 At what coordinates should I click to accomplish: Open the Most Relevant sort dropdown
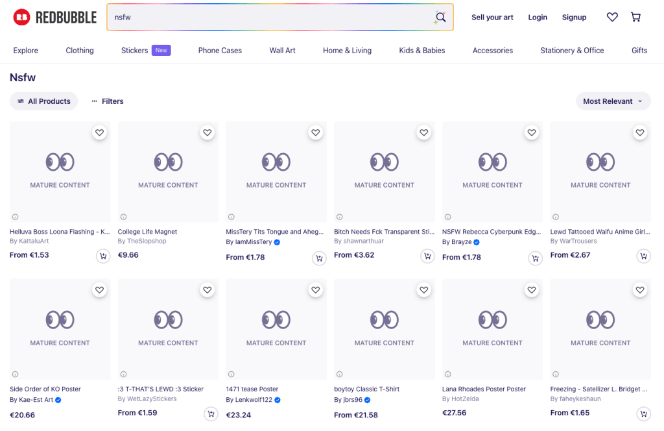pos(613,101)
